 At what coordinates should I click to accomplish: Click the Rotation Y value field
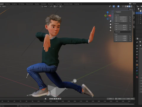click(x=121, y=28)
